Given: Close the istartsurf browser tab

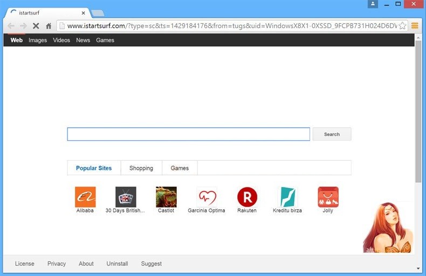Looking at the screenshot, I should point(84,13).
